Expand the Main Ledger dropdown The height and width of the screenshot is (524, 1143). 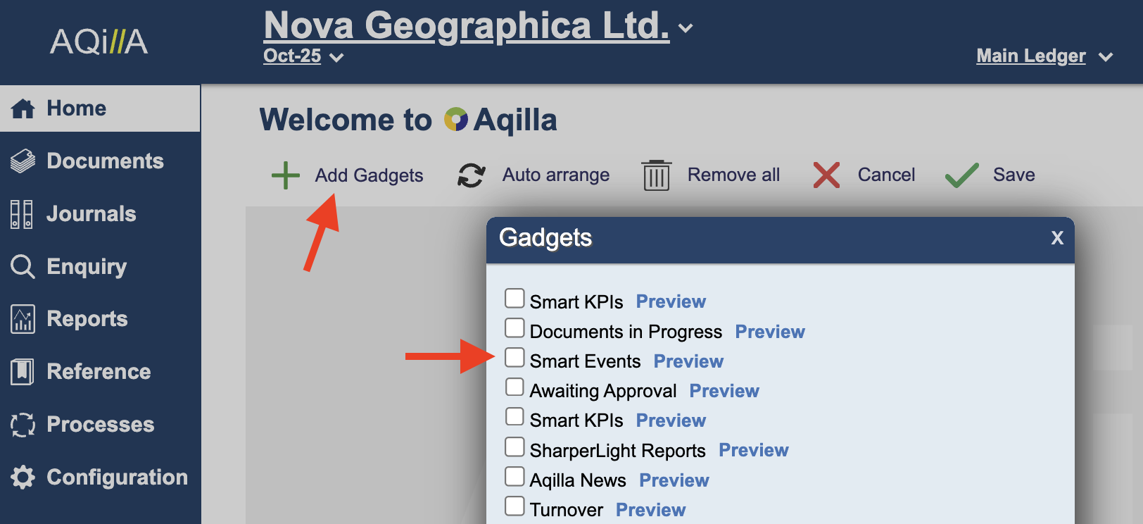coord(1106,57)
